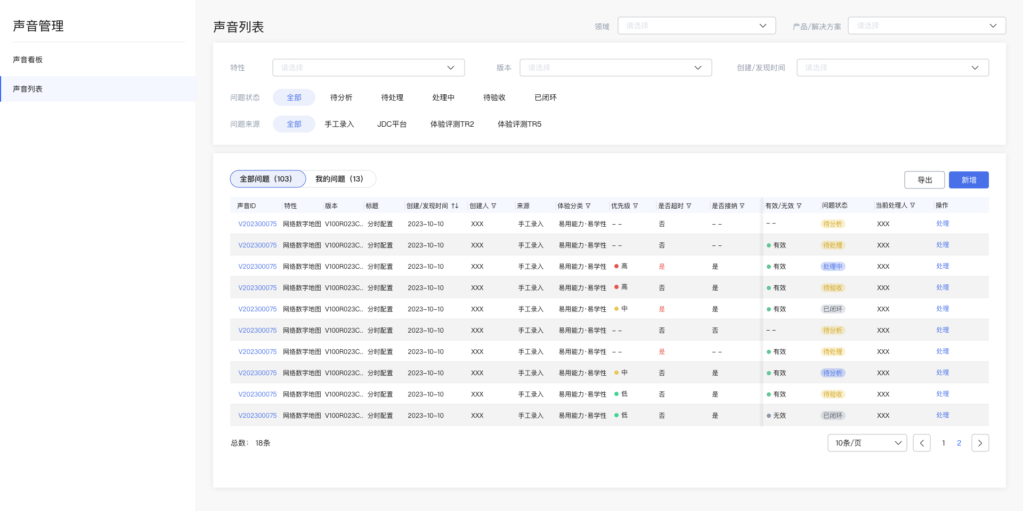Viewport: 1023px width, 511px height.
Task: Click funnel icon on 有效/无效 column
Action: pyautogui.click(x=799, y=206)
